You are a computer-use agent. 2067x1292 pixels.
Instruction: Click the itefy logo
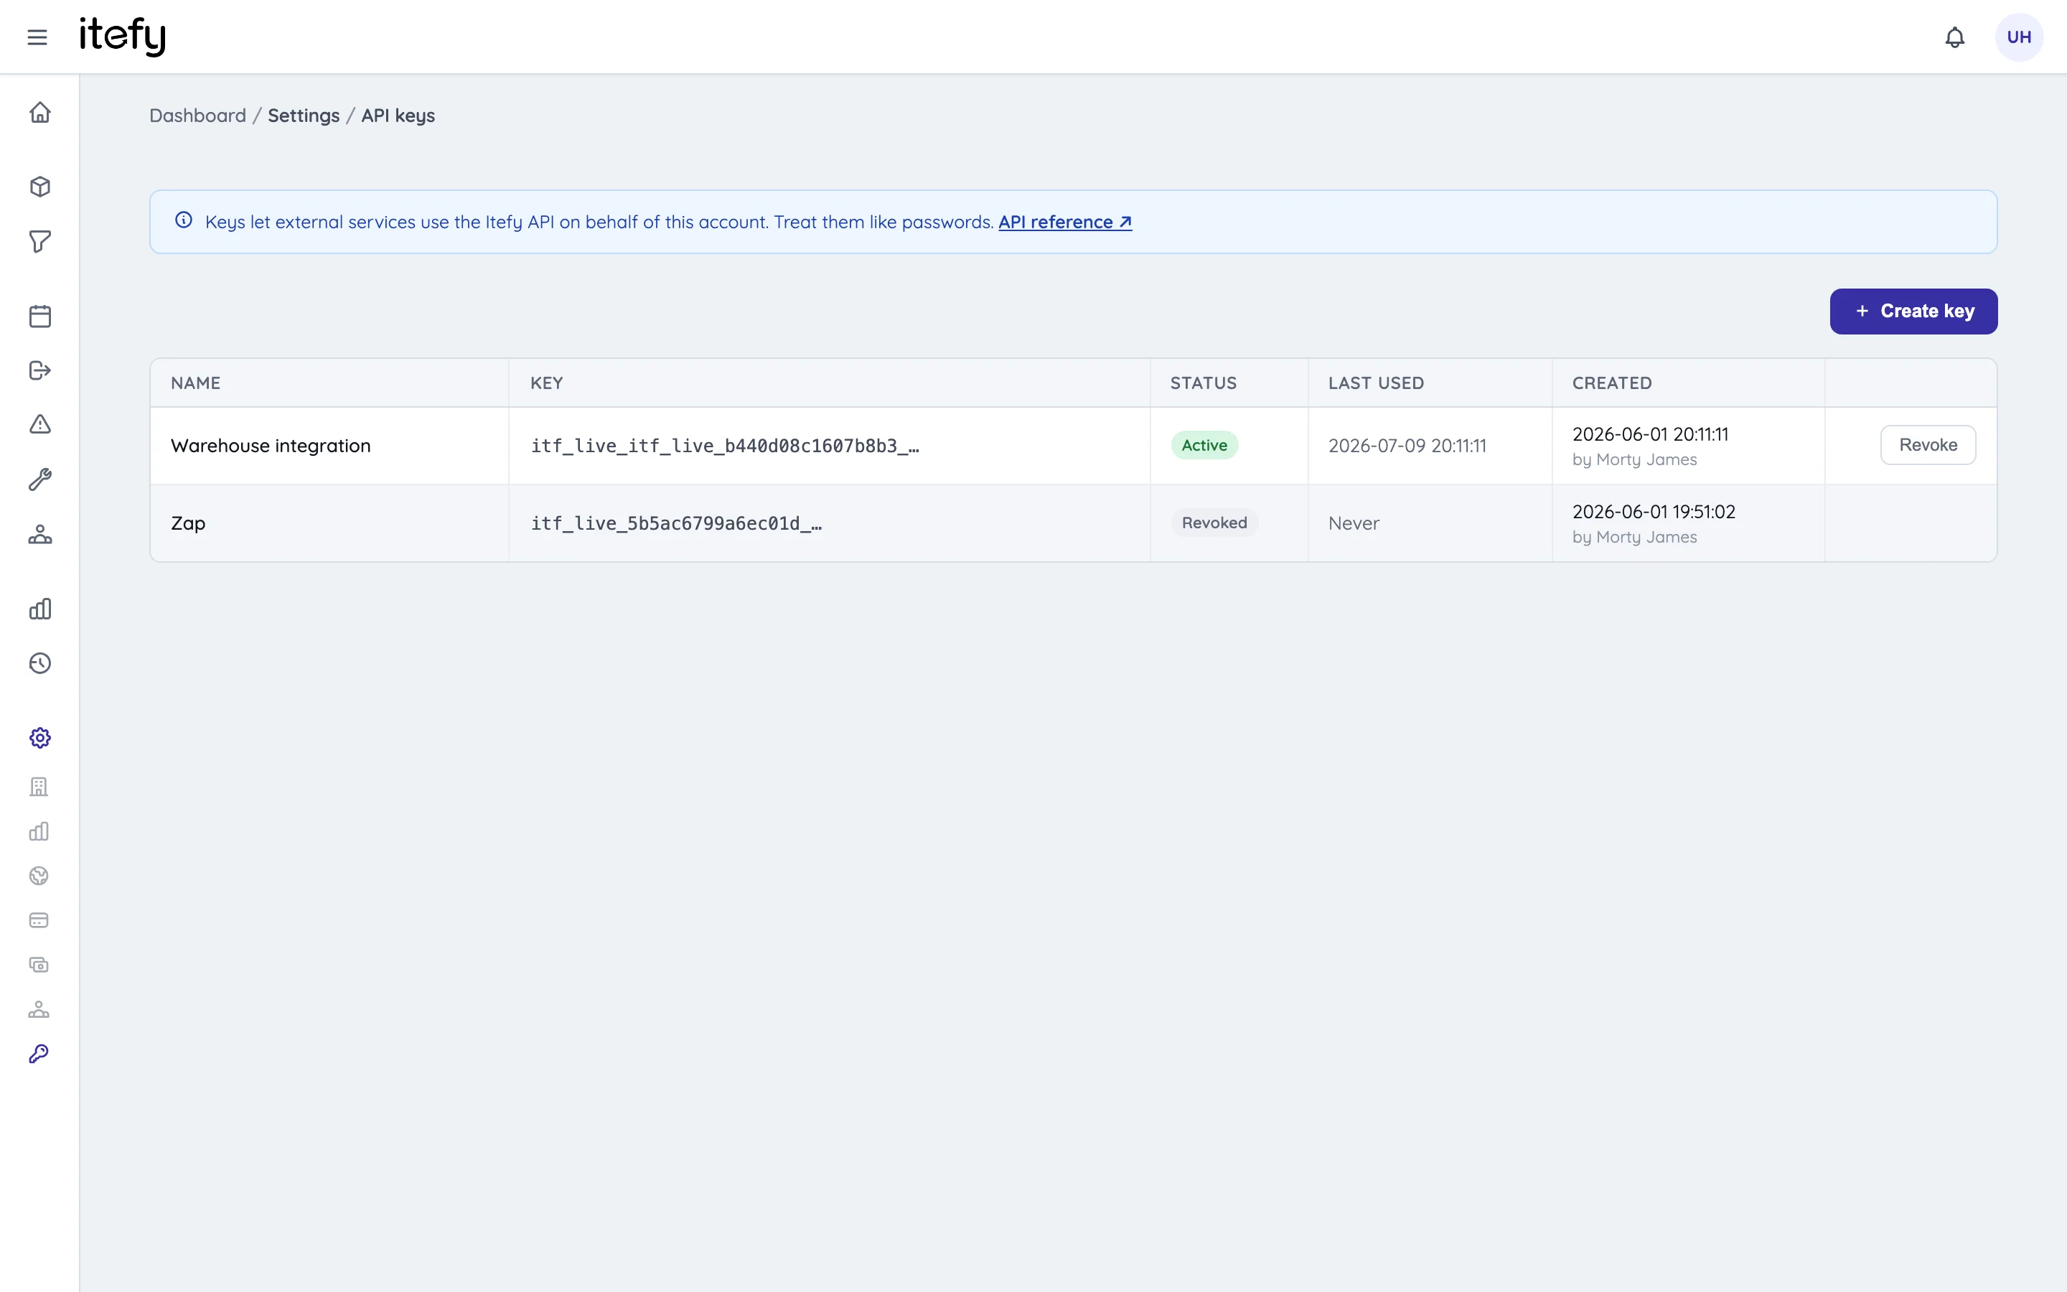122,36
